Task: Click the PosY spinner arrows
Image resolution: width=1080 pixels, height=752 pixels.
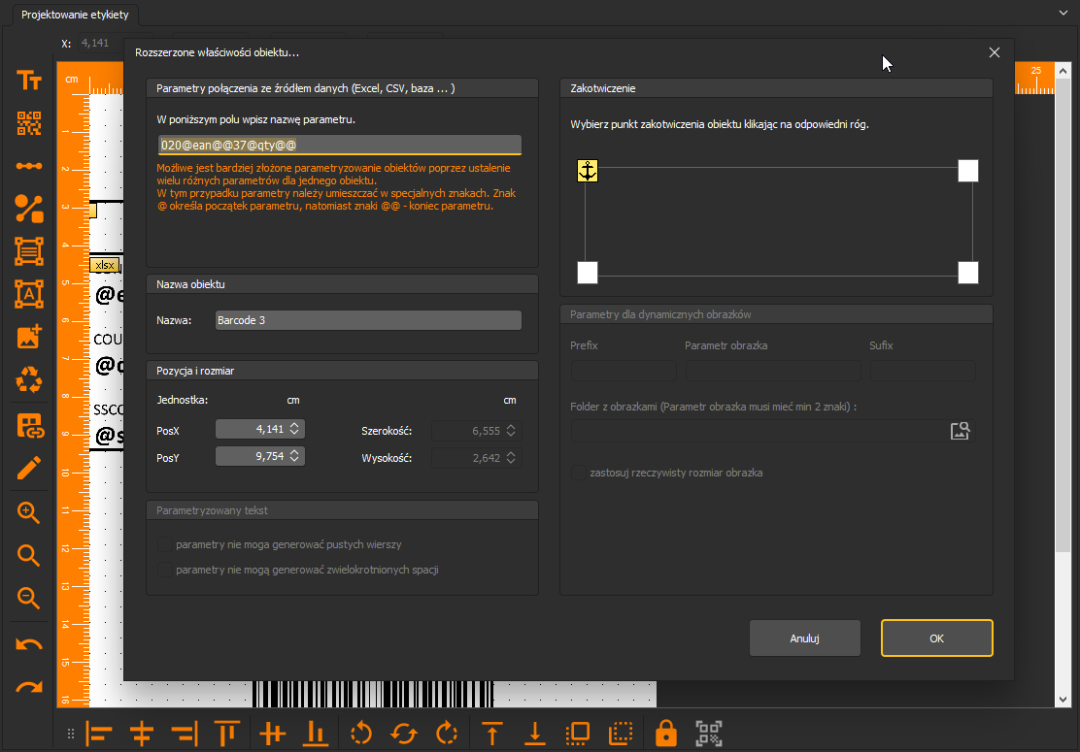Action: click(294, 456)
